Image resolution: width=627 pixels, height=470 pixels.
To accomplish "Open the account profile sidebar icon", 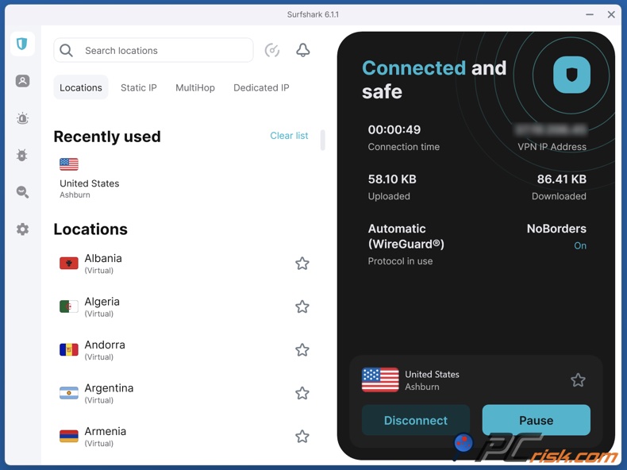I will pyautogui.click(x=22, y=81).
